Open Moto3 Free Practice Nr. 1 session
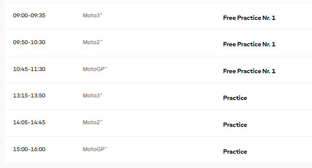Image resolution: width=312 pixels, height=168 pixels. 249,18
